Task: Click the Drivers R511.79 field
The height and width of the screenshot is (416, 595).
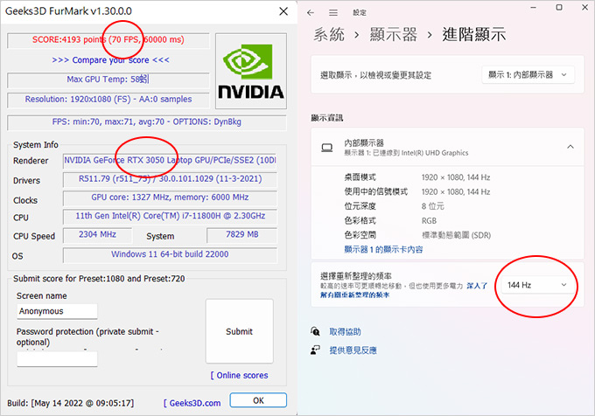Action: click(170, 179)
